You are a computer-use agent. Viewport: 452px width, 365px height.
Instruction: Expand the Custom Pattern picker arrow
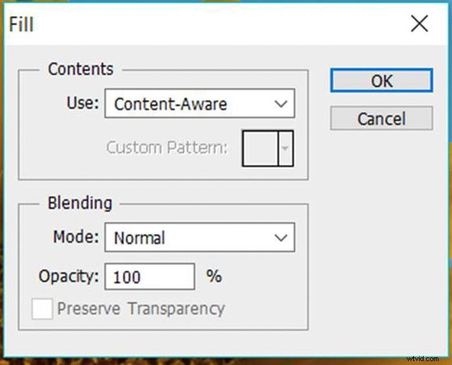[x=286, y=148]
